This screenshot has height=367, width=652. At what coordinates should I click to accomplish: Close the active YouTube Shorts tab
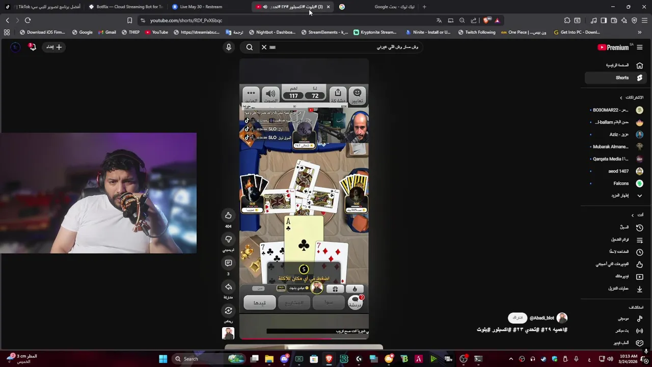328,7
